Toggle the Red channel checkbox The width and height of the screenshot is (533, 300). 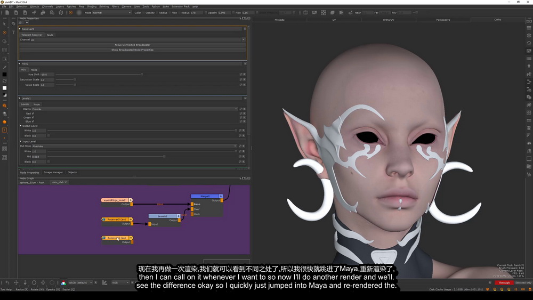[33, 113]
